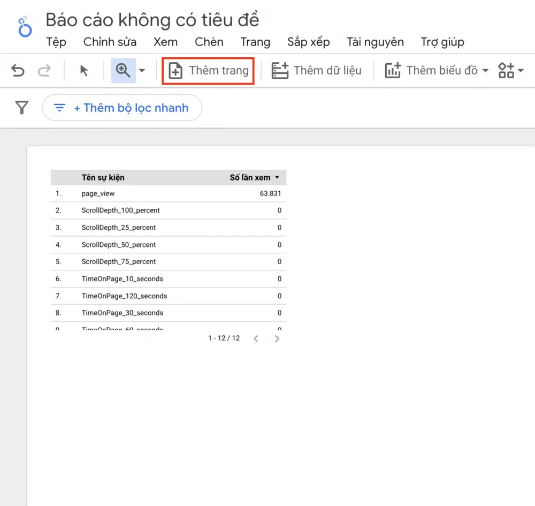Image resolution: width=535 pixels, height=506 pixels.
Task: Click the 1 - 12 / 12 pagination text
Action: click(224, 338)
